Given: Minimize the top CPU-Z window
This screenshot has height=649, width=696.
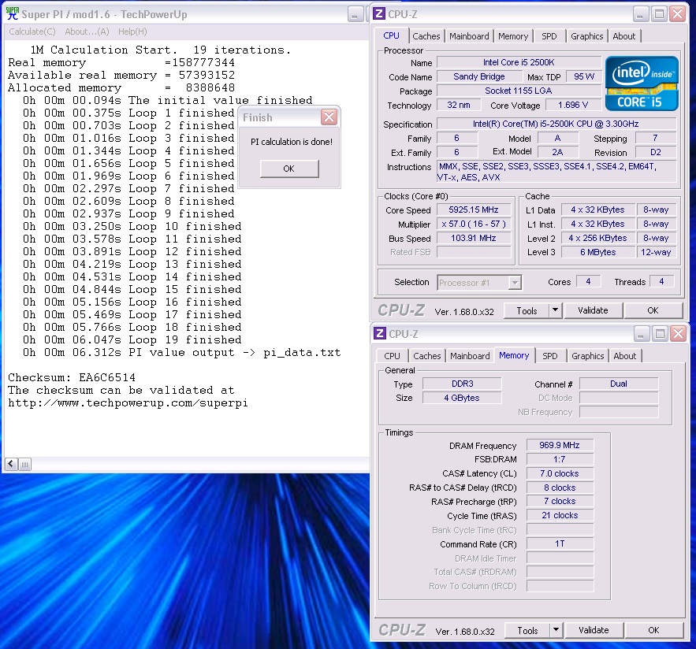Looking at the screenshot, I should pos(641,14).
